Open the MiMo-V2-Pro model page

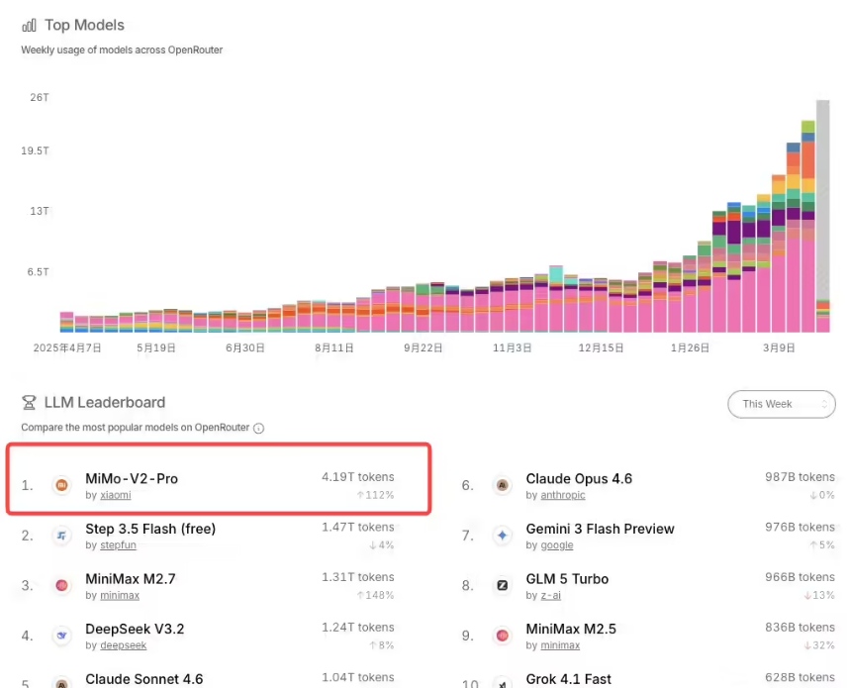(x=132, y=479)
